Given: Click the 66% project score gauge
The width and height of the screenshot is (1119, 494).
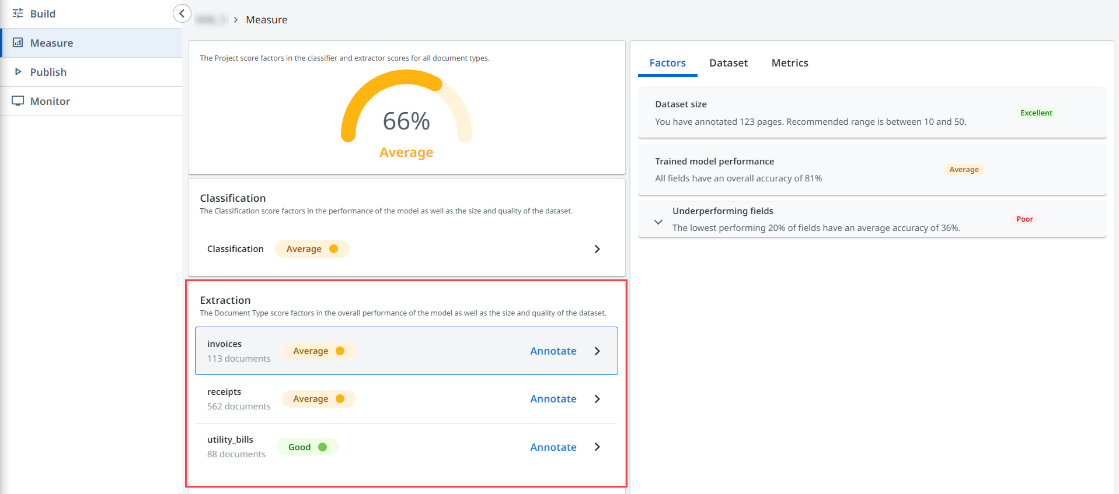Looking at the screenshot, I should (406, 111).
